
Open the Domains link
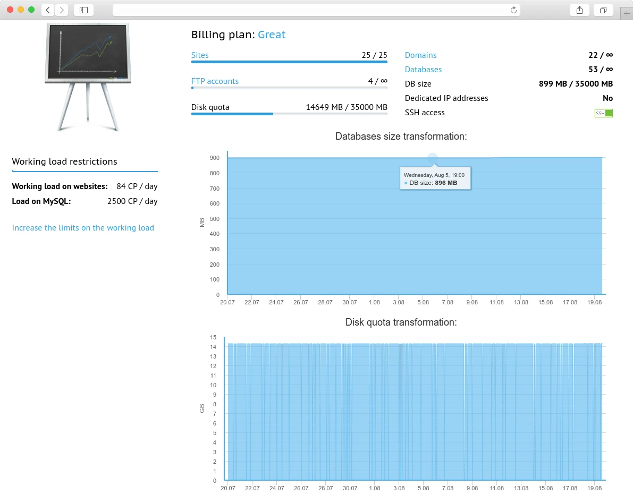click(420, 55)
